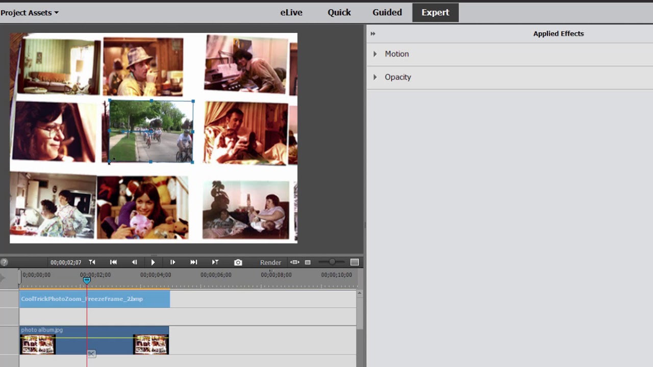Screen dimensions: 653x367
Task: Go to next edit point
Action: (215, 262)
